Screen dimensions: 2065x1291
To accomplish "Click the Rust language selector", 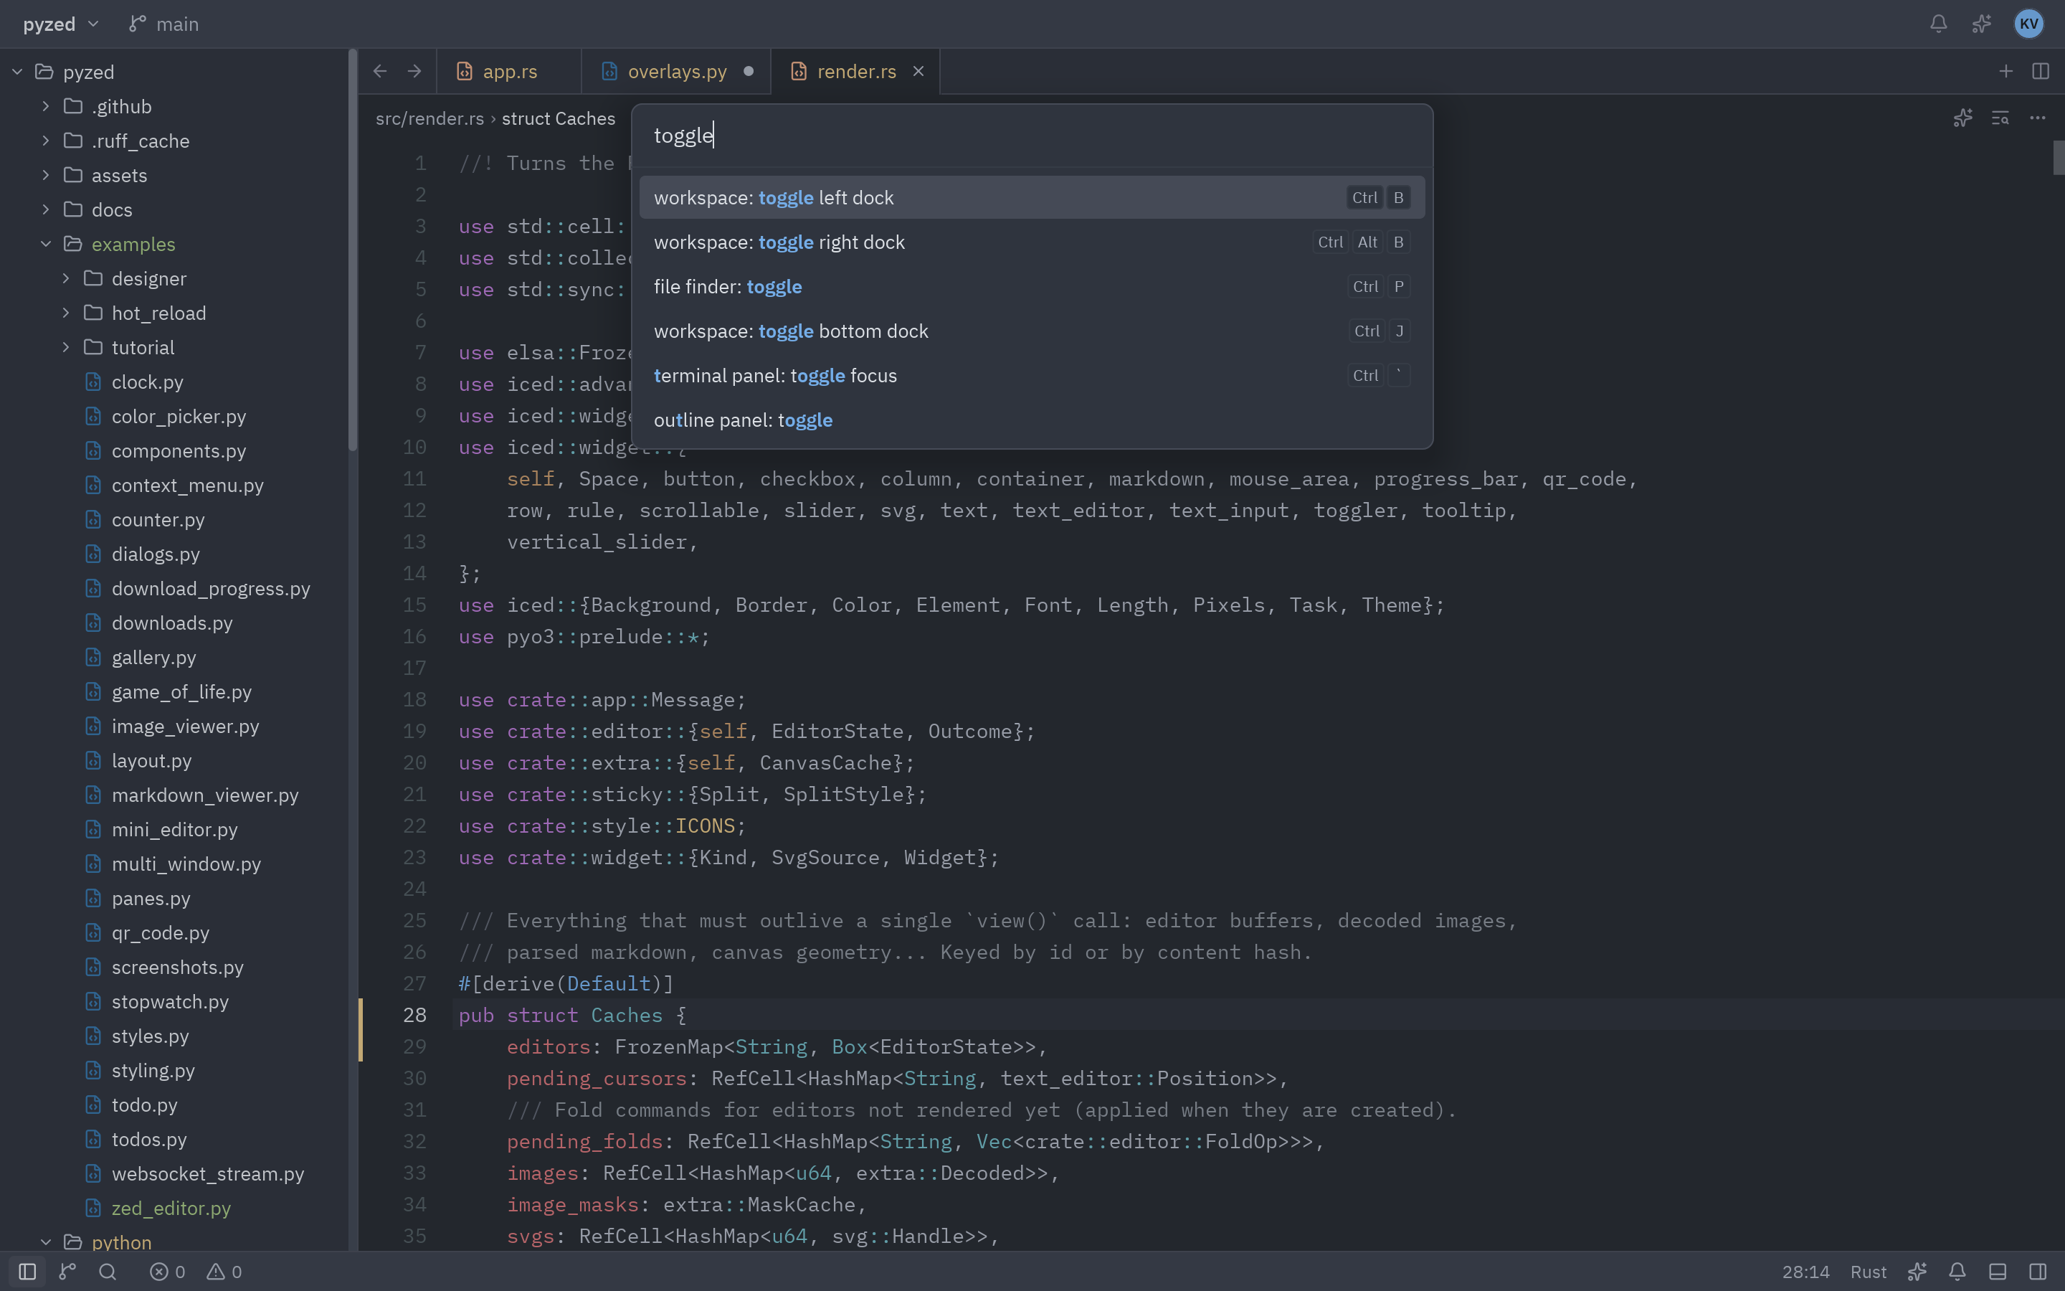I will (1868, 1272).
